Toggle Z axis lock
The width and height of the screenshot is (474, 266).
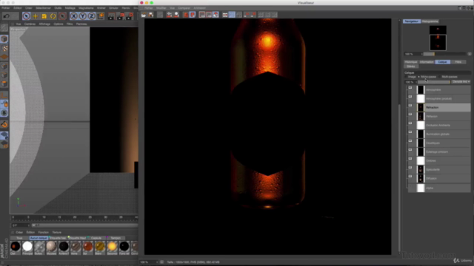click(92, 16)
